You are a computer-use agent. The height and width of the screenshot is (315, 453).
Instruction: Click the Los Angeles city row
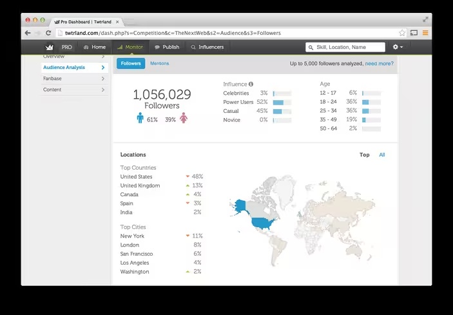162,263
